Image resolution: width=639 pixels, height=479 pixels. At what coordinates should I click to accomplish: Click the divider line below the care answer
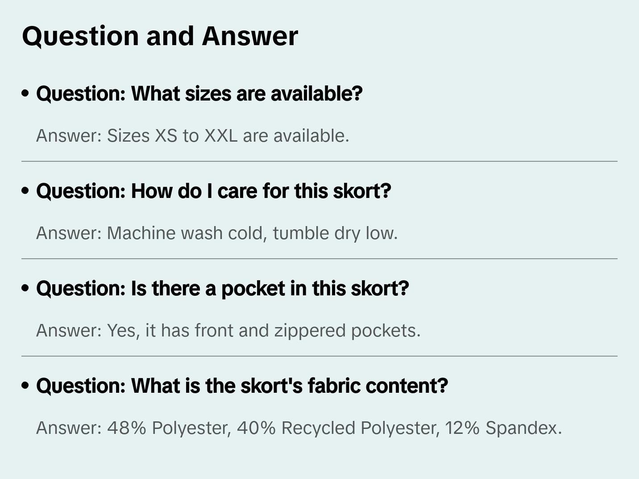pos(319,259)
